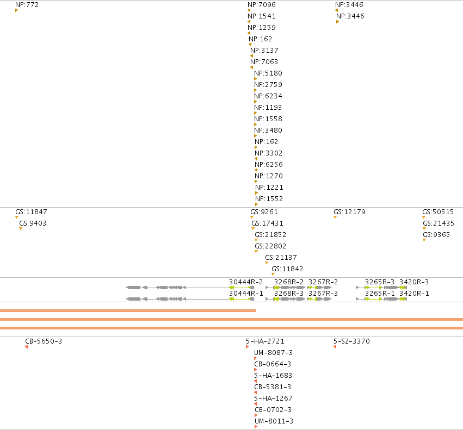The width and height of the screenshot is (463, 430).
Task: Click the triangle marker under GS:9261
Action: click(252, 217)
